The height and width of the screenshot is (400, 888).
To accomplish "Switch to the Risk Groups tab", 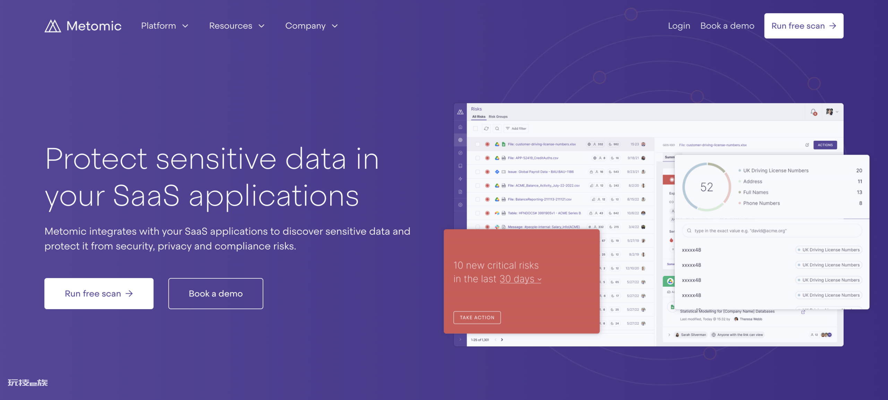I will (498, 117).
